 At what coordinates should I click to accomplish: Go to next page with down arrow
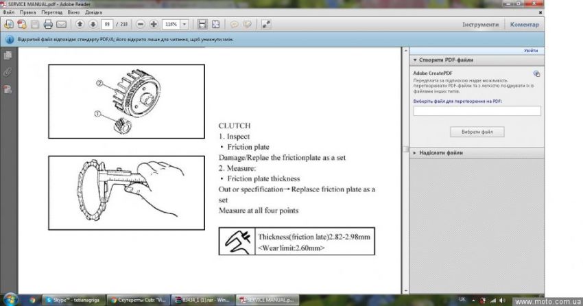pyautogui.click(x=93, y=24)
